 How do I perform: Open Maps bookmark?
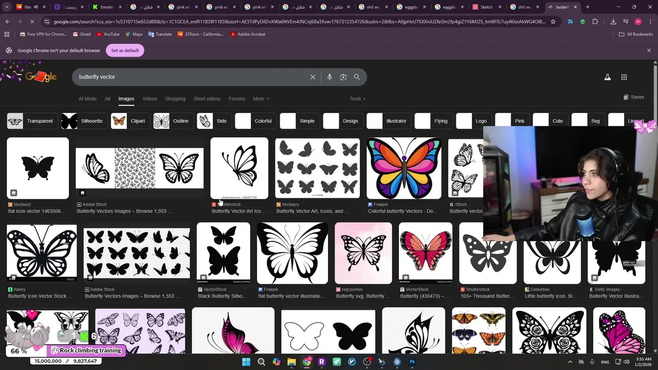(133, 34)
